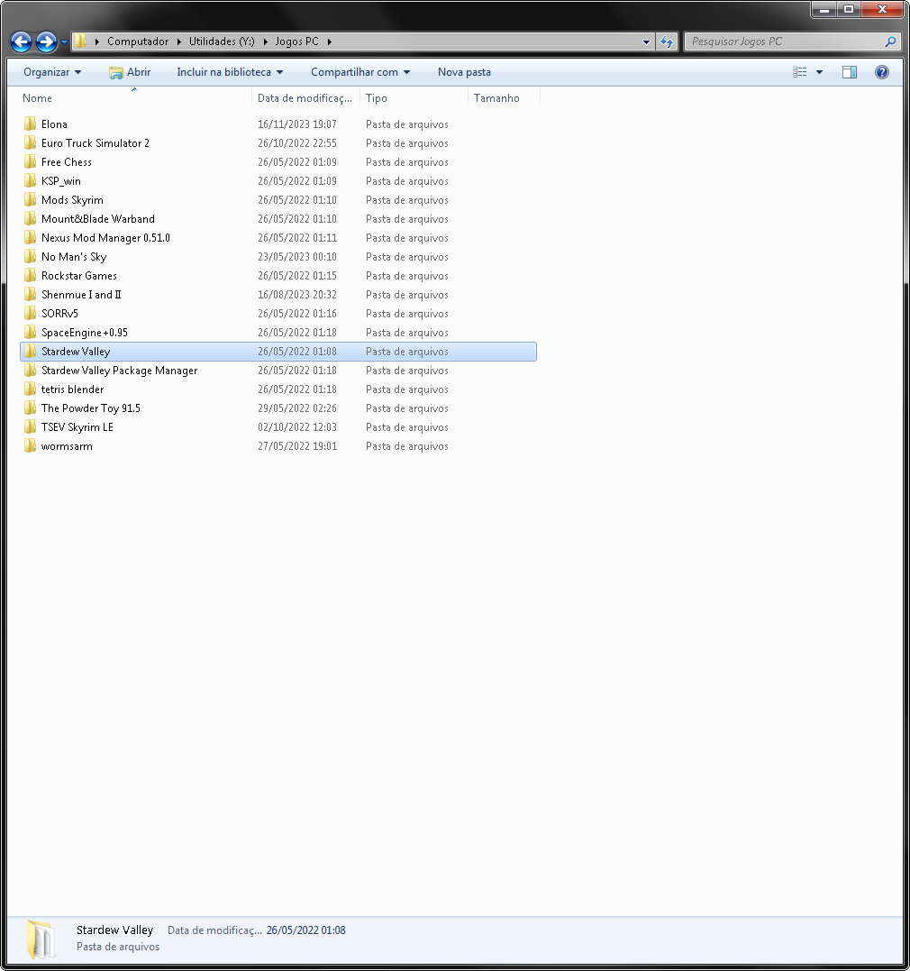Navigate to Computador in the breadcrumb

138,41
